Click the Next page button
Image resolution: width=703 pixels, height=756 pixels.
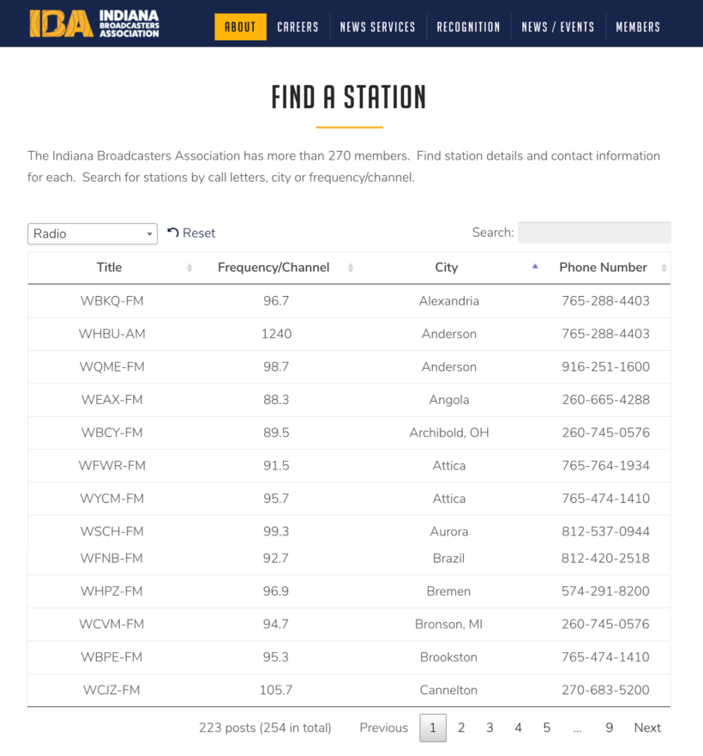pyautogui.click(x=647, y=728)
